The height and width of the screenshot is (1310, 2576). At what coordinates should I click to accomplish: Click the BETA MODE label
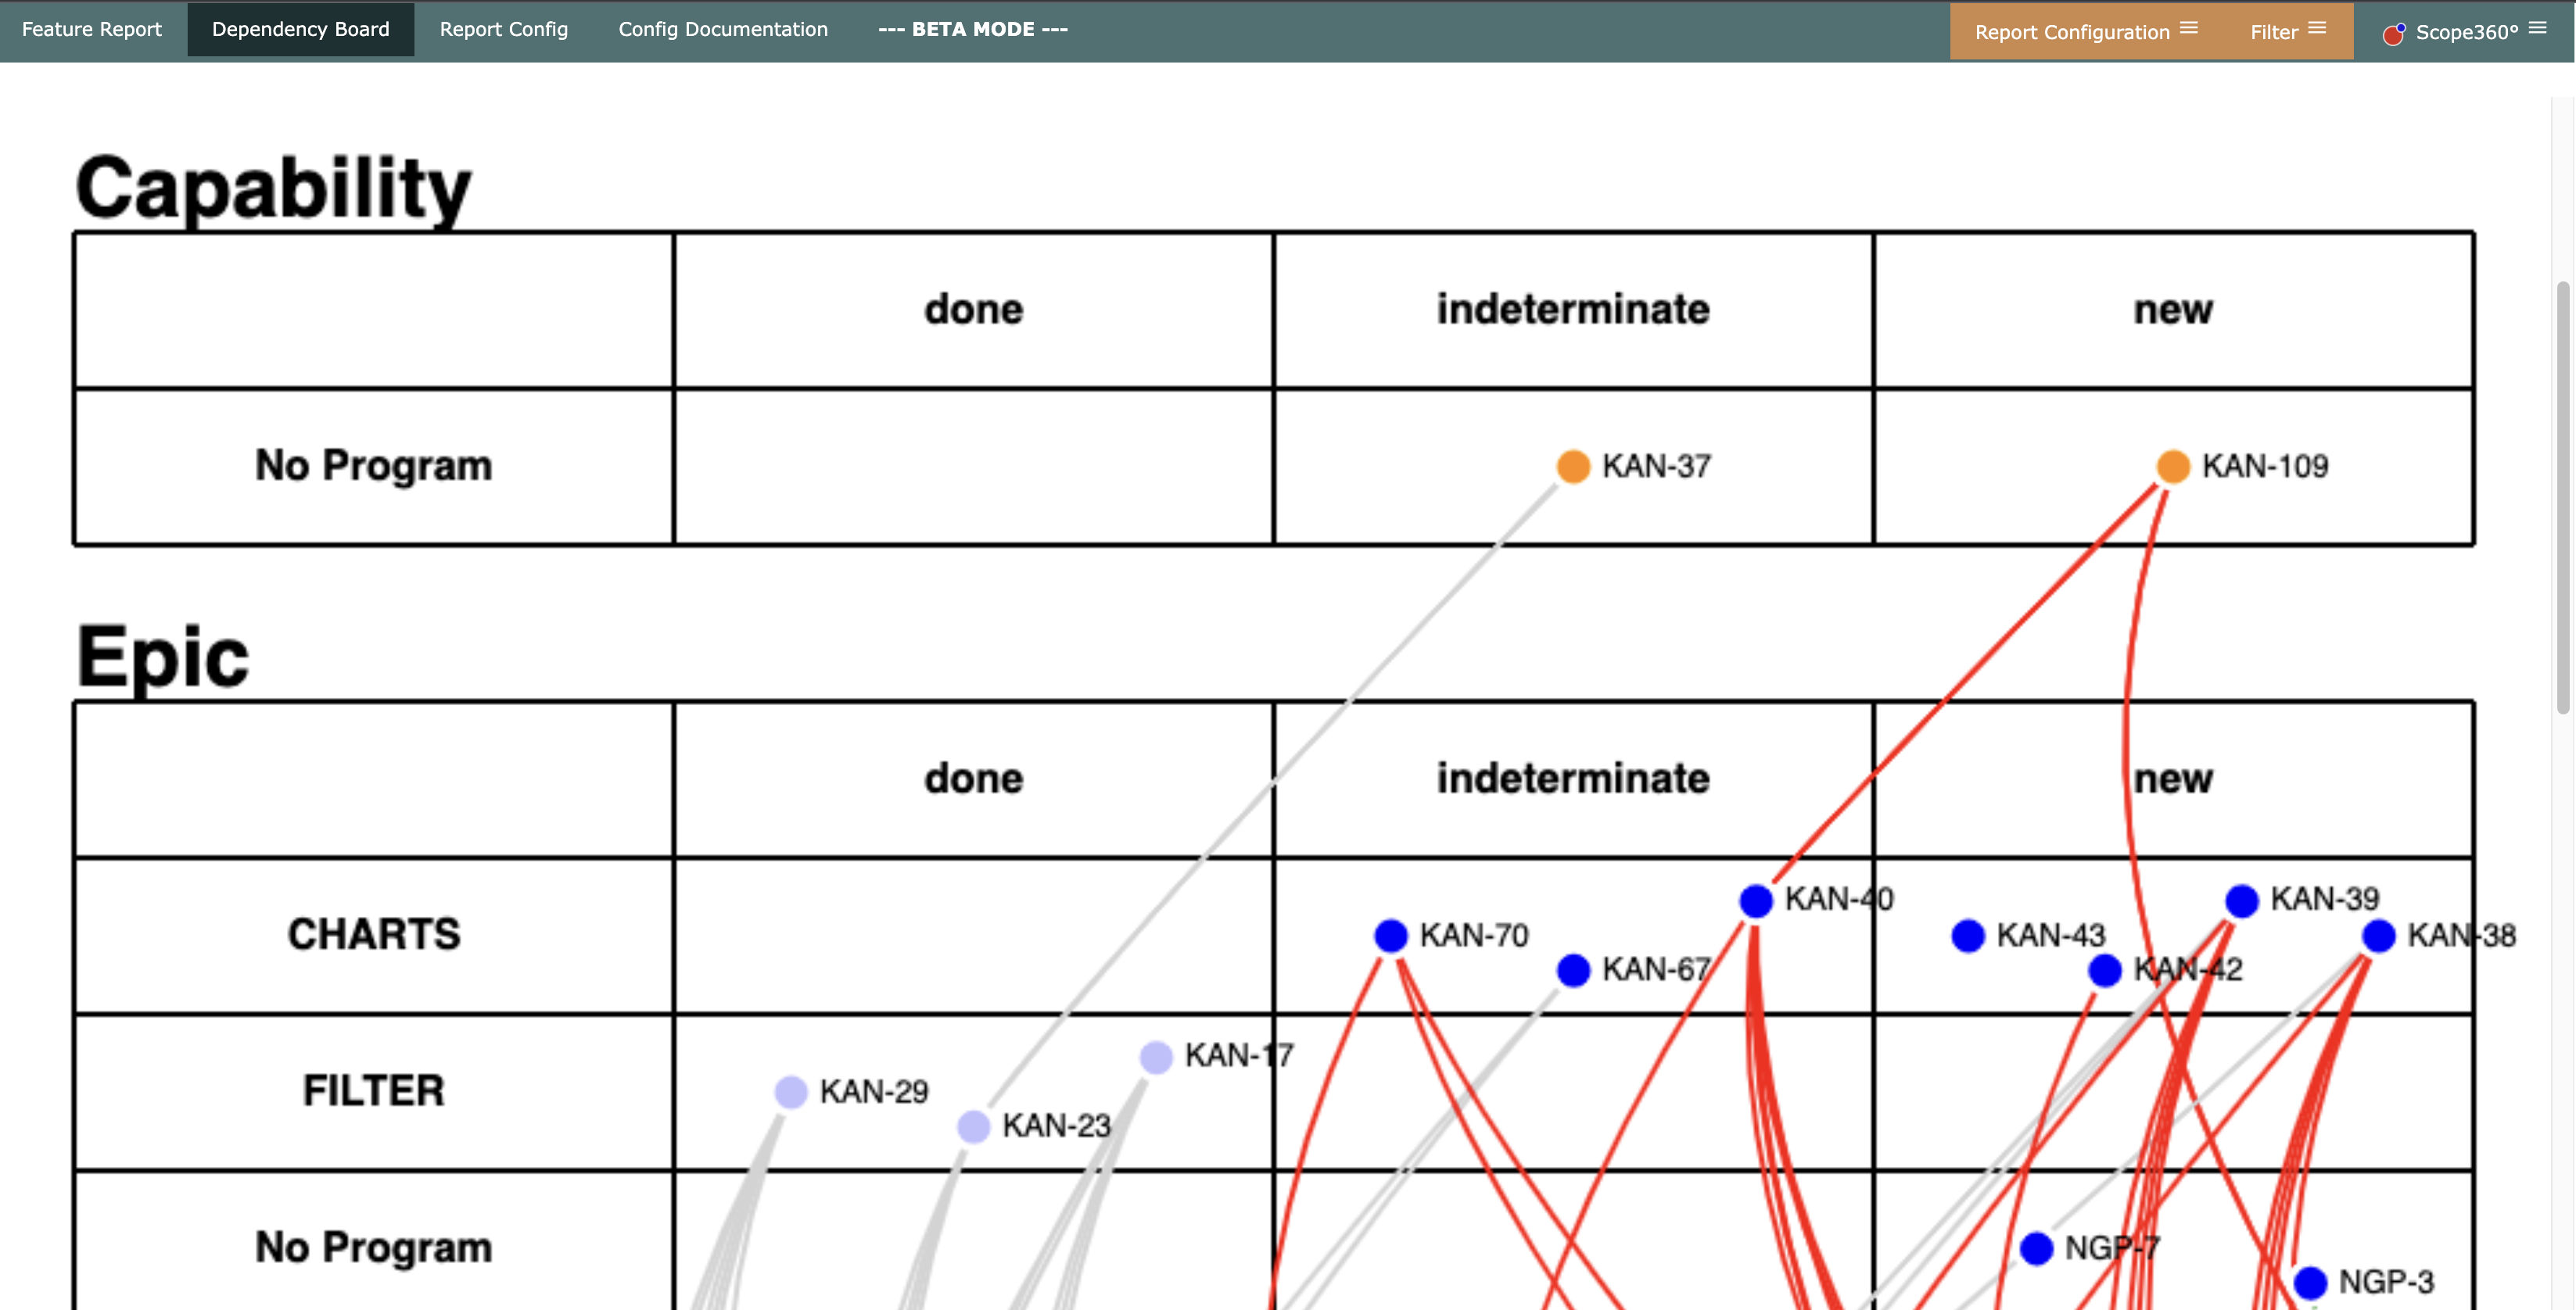tap(973, 29)
